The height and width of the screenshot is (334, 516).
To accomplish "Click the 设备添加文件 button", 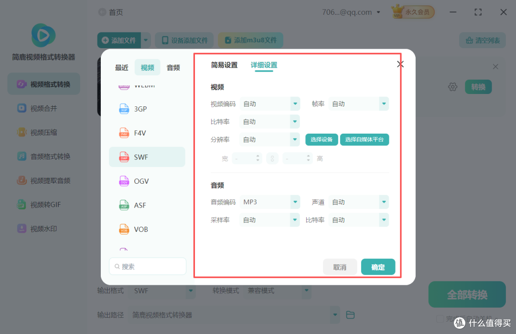I will tap(184, 40).
